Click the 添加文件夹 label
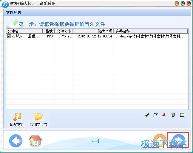 point(38,124)
